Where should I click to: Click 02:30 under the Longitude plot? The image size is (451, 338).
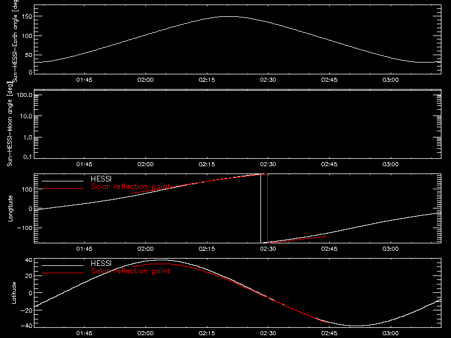(268, 249)
